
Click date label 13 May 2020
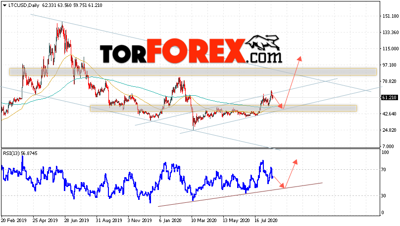coord(236,221)
